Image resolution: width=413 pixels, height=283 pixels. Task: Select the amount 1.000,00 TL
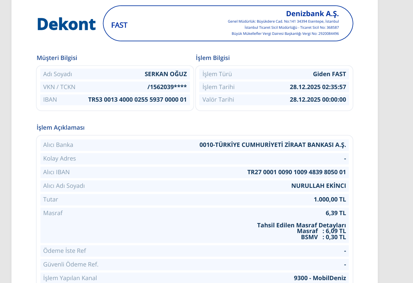[330, 199]
